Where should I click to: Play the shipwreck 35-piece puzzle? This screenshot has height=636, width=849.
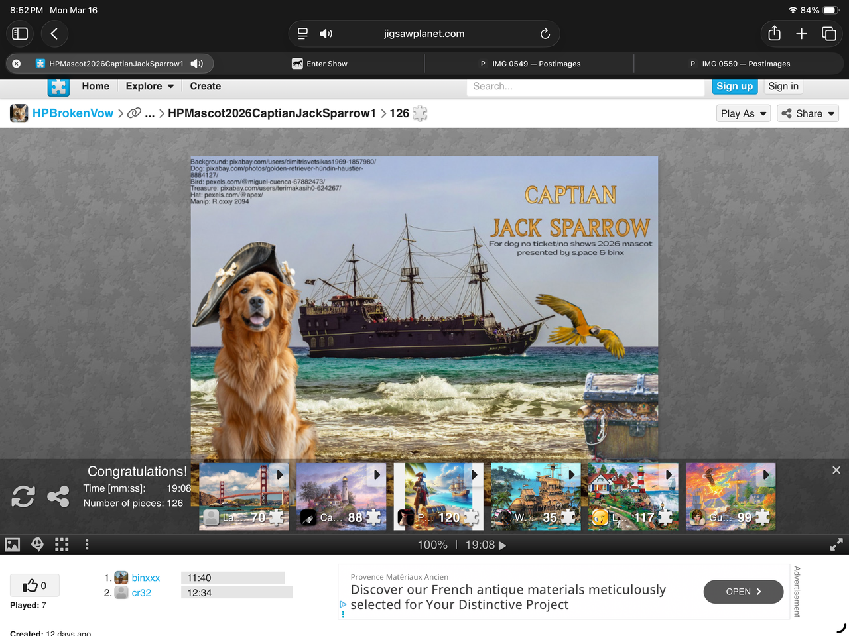[572, 474]
